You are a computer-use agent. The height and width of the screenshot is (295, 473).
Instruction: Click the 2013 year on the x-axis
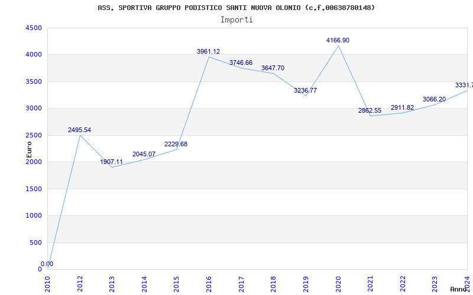(x=112, y=284)
